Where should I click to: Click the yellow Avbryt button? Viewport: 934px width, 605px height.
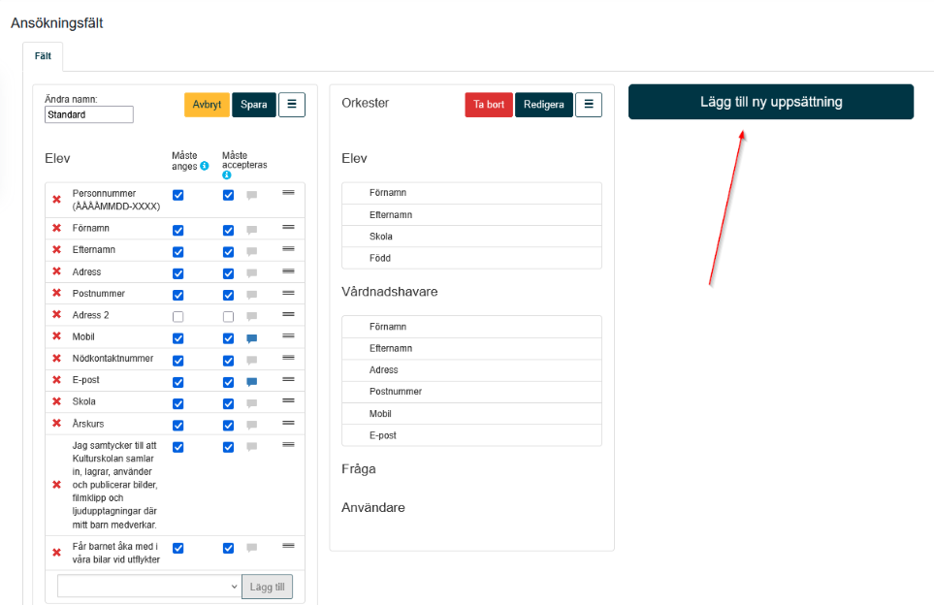pos(207,105)
